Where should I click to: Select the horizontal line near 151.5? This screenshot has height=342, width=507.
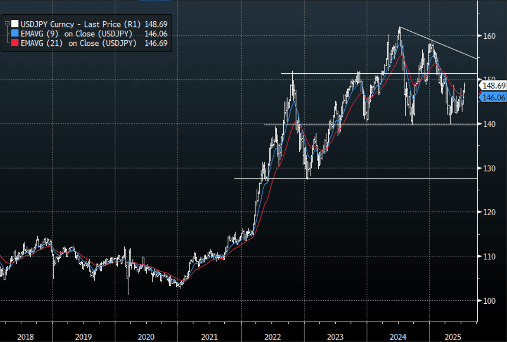(x=322, y=73)
